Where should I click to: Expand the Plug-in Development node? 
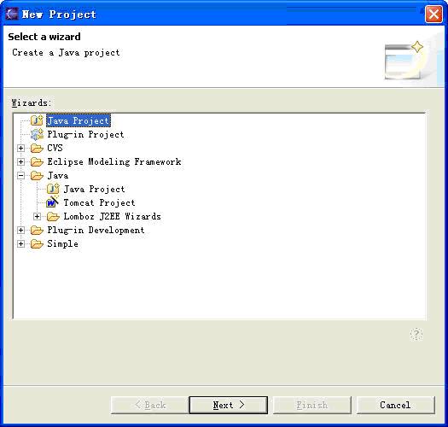[x=20, y=230]
